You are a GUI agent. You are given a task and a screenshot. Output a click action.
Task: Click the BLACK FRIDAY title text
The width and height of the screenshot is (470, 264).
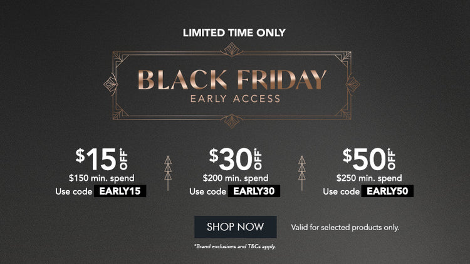coord(232,79)
